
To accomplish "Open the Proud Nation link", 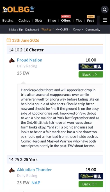I will click(29, 60).
